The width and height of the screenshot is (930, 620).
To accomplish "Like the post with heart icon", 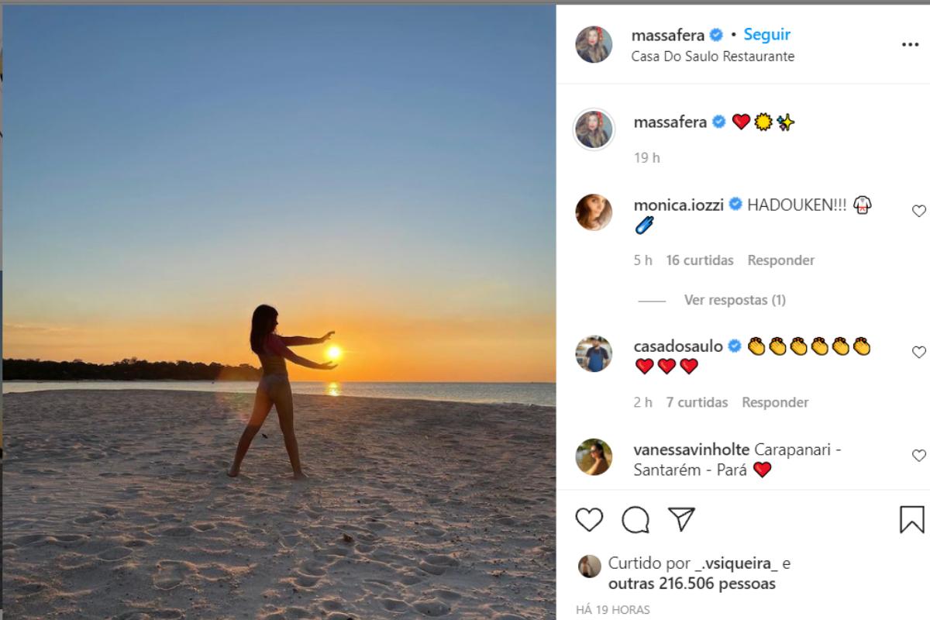I will tap(589, 519).
